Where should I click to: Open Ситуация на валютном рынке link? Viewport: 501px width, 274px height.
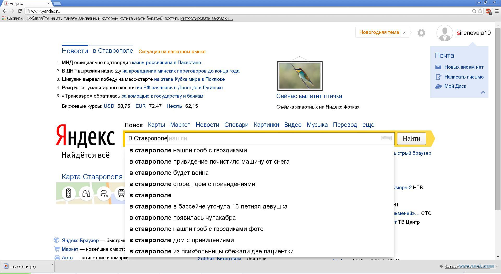[172, 52]
